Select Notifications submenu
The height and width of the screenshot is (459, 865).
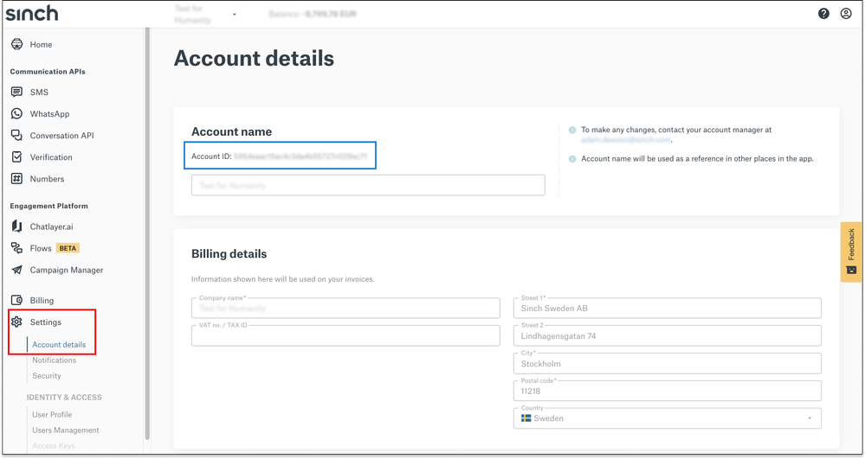tap(54, 360)
